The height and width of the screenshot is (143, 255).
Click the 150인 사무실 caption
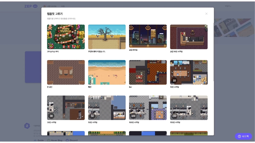(x=175, y=122)
